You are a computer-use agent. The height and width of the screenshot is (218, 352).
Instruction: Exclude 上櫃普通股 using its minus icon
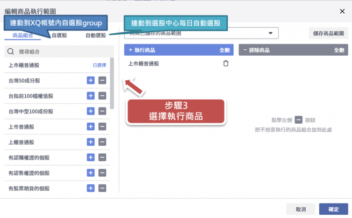[102, 142]
